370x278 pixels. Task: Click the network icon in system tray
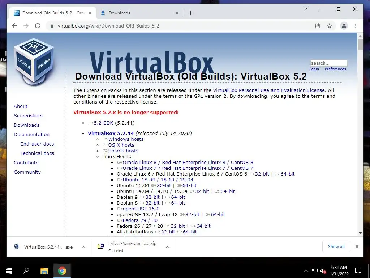coord(315,271)
